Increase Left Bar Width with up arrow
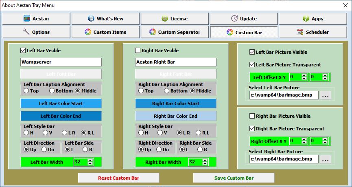 [90, 161]
